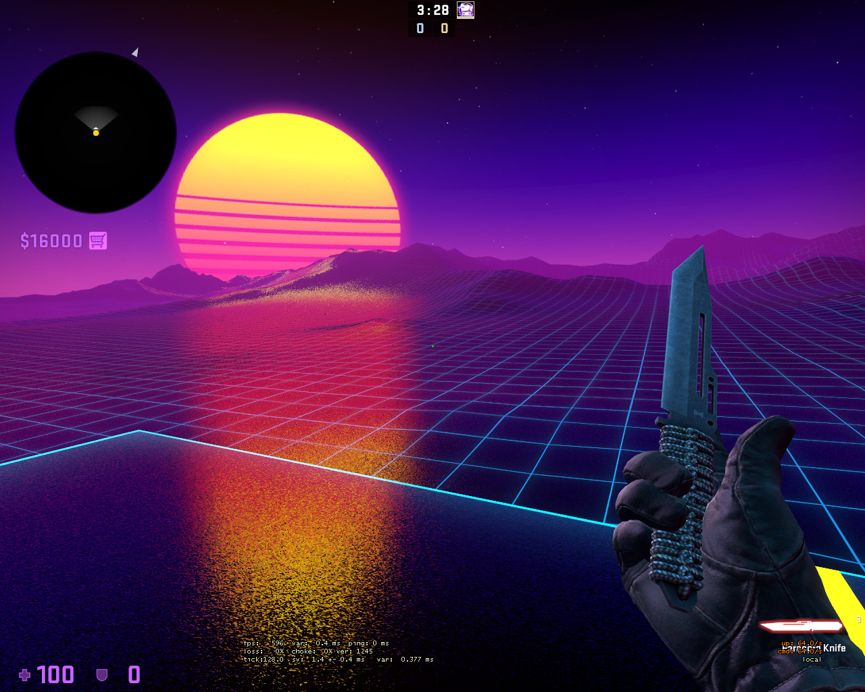Click the $16000 money amount
Screen dimensions: 865x692
(51, 241)
